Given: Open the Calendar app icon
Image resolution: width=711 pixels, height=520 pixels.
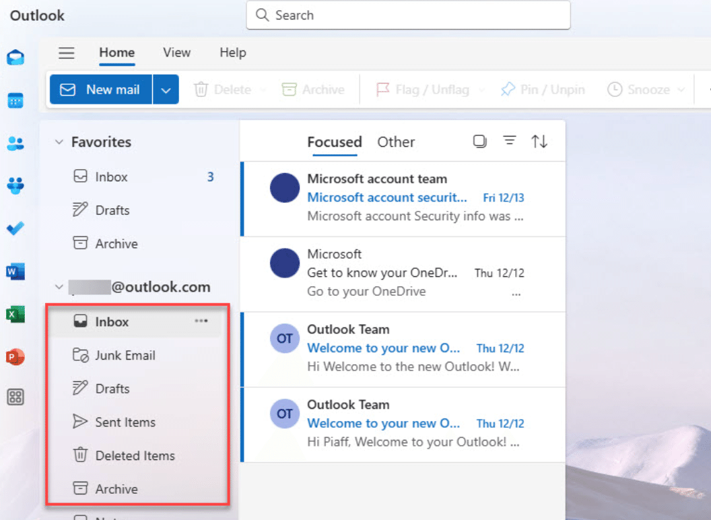Looking at the screenshot, I should click(x=16, y=100).
